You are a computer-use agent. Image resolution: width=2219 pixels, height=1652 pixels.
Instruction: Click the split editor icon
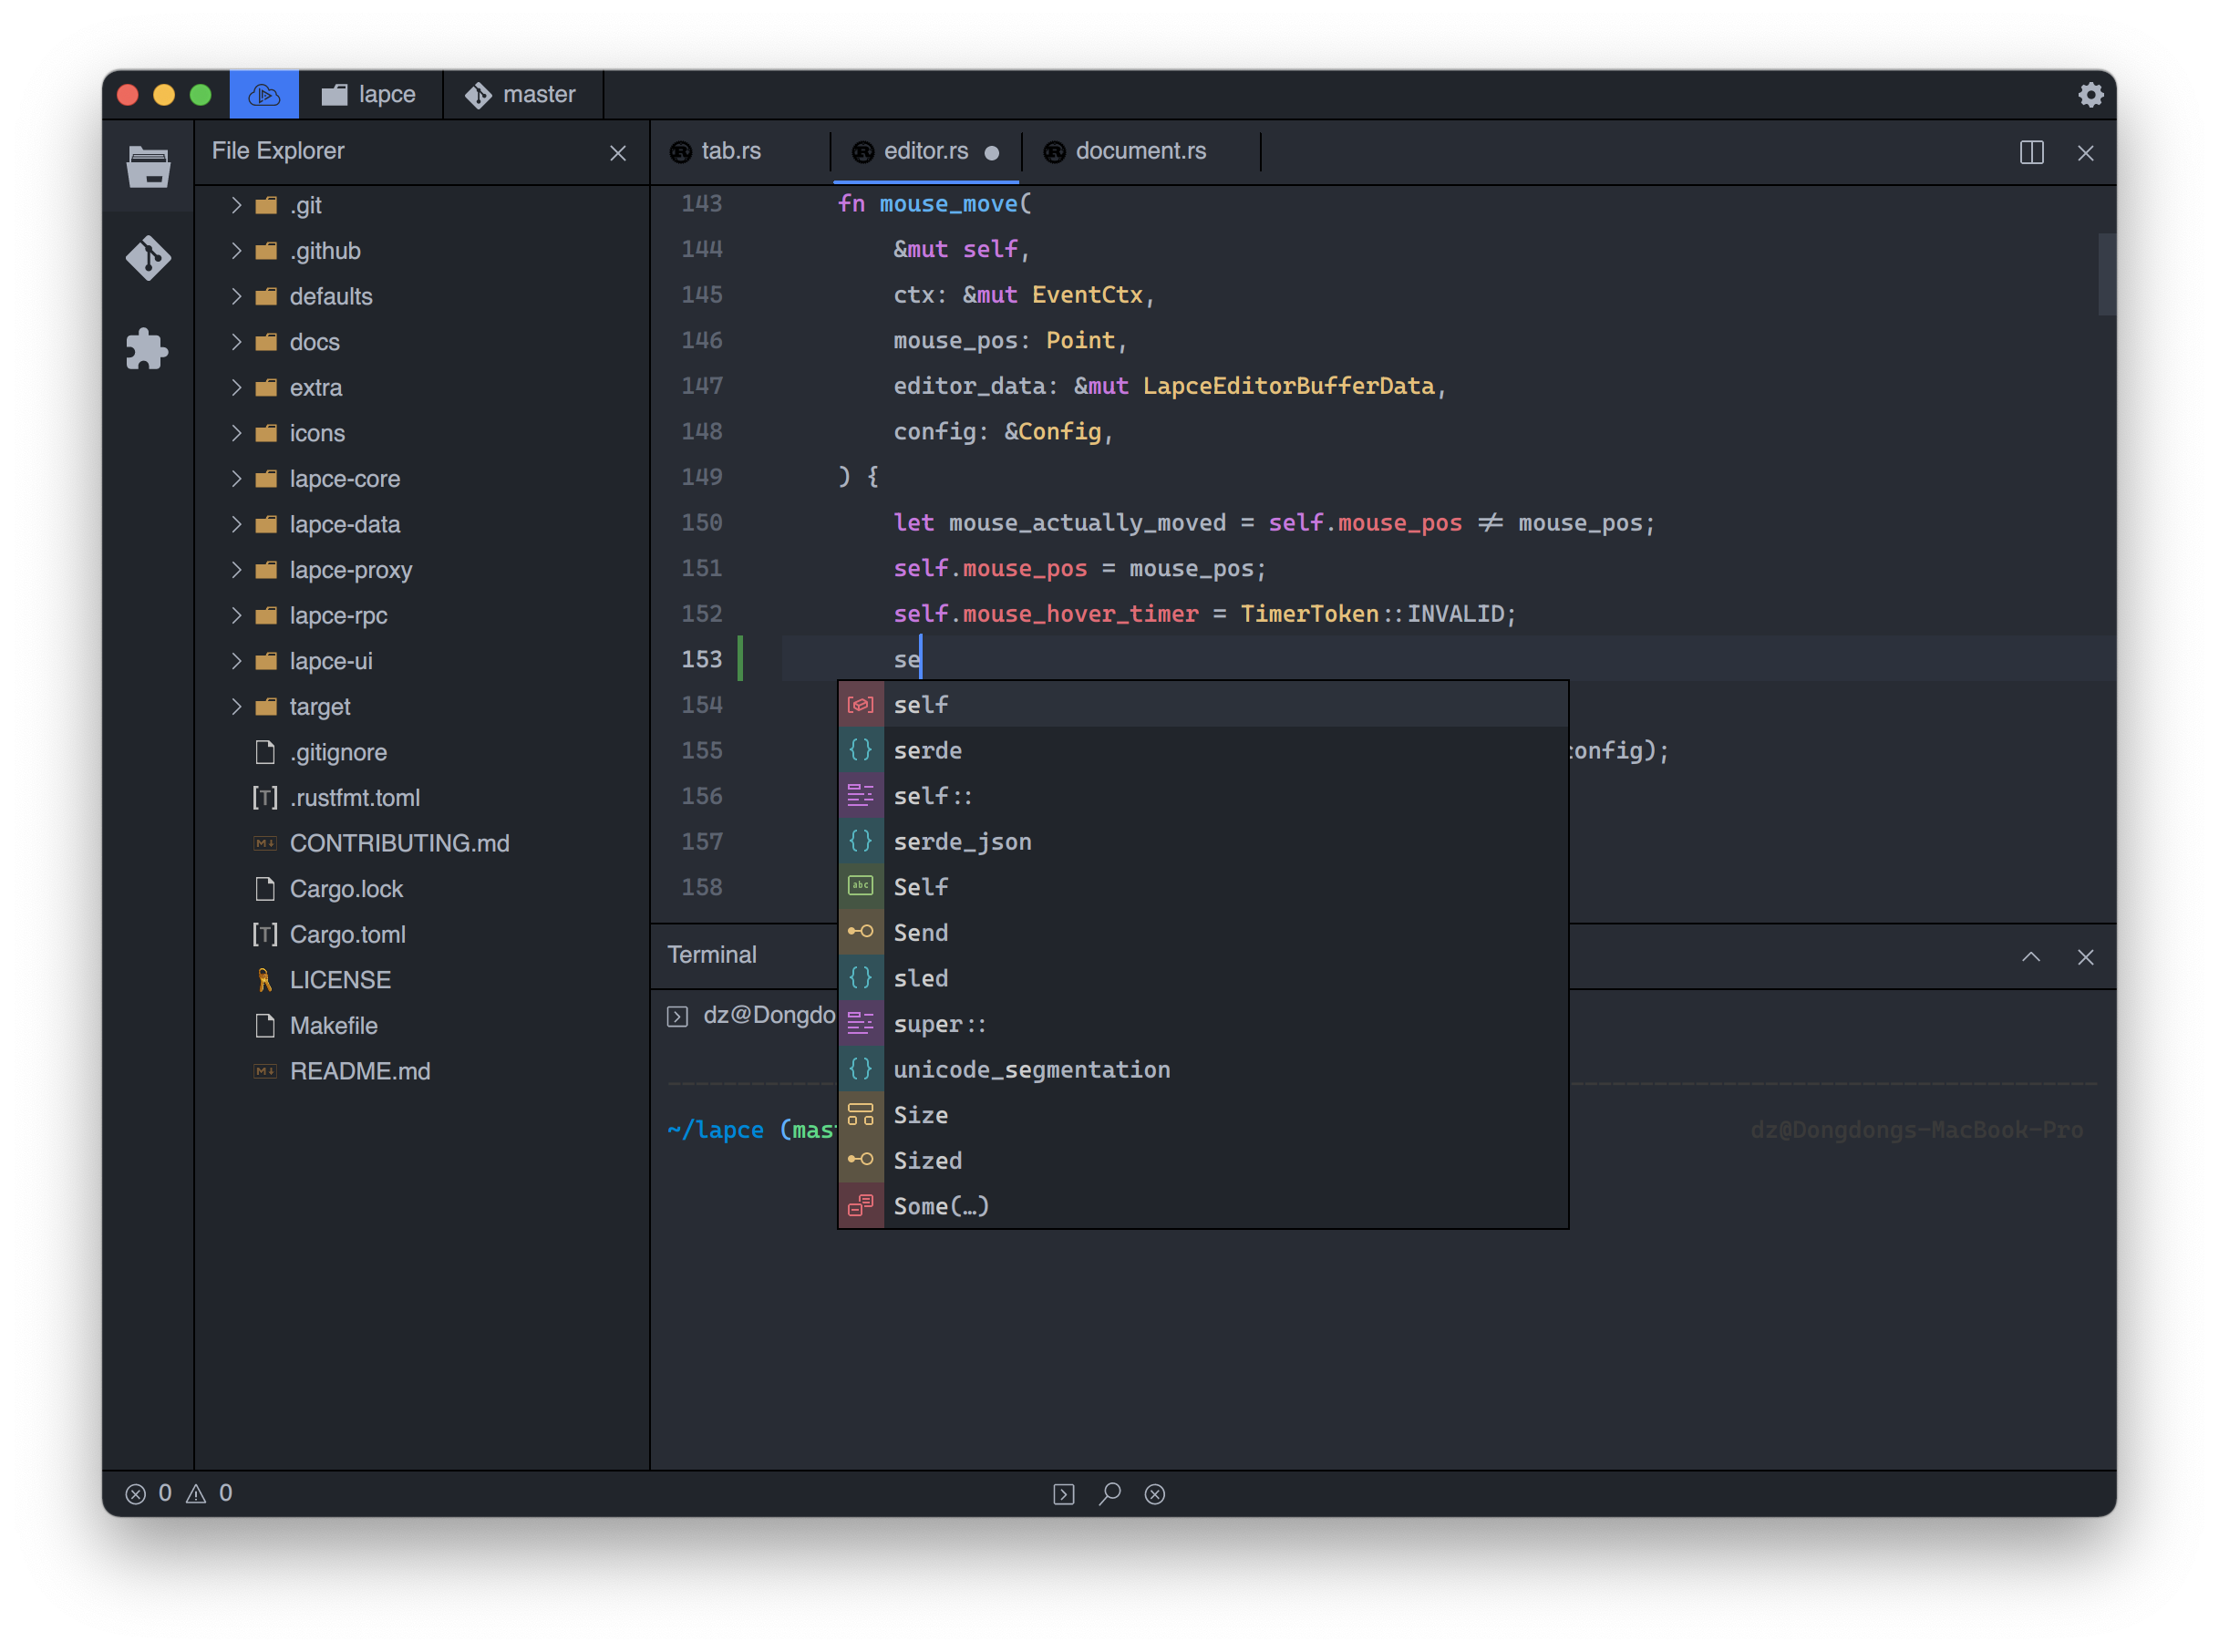(2031, 152)
